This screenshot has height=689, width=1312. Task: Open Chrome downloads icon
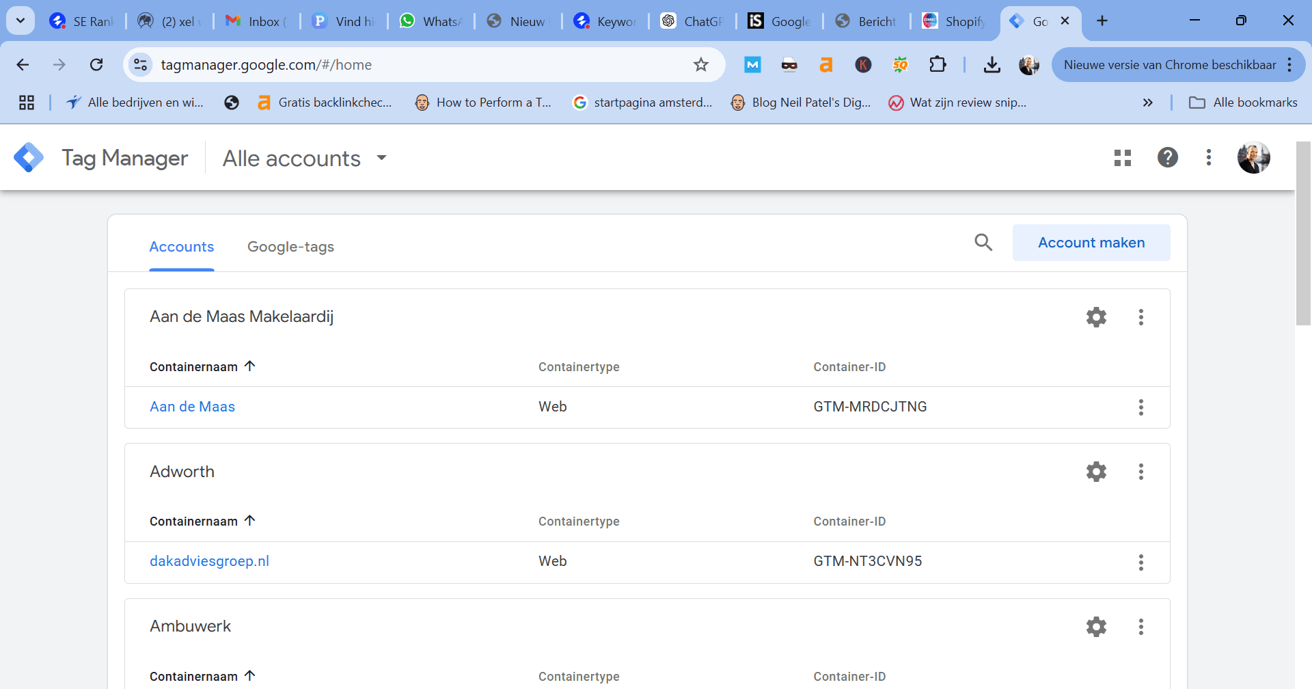tap(992, 65)
